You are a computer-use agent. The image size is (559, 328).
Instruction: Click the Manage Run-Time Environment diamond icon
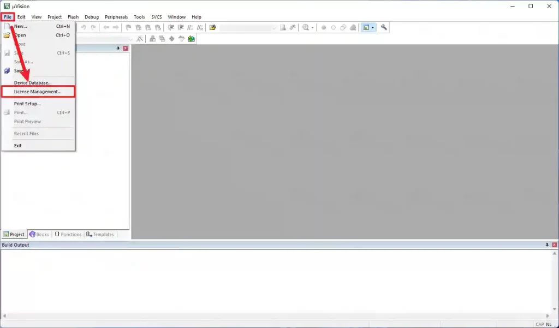(x=172, y=39)
